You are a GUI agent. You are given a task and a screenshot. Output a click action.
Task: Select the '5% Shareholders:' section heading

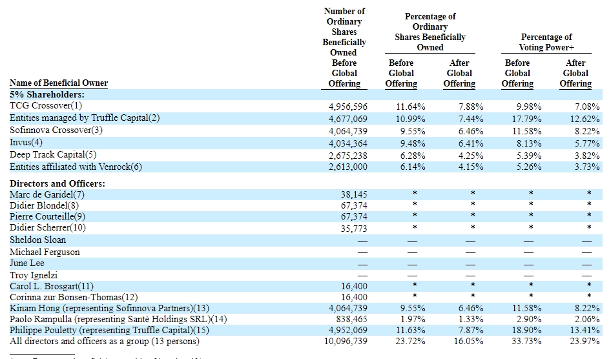pos(47,95)
